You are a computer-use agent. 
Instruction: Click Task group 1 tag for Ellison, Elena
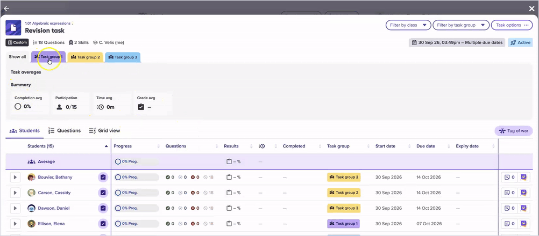point(343,224)
